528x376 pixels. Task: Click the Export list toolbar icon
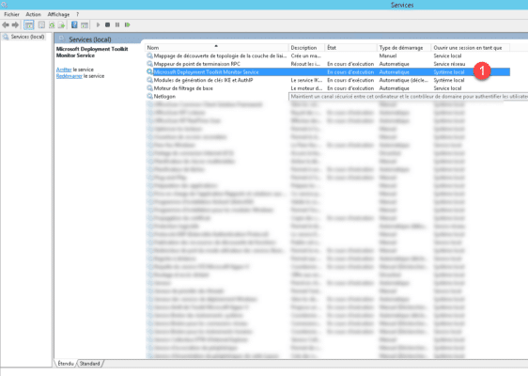point(61,25)
